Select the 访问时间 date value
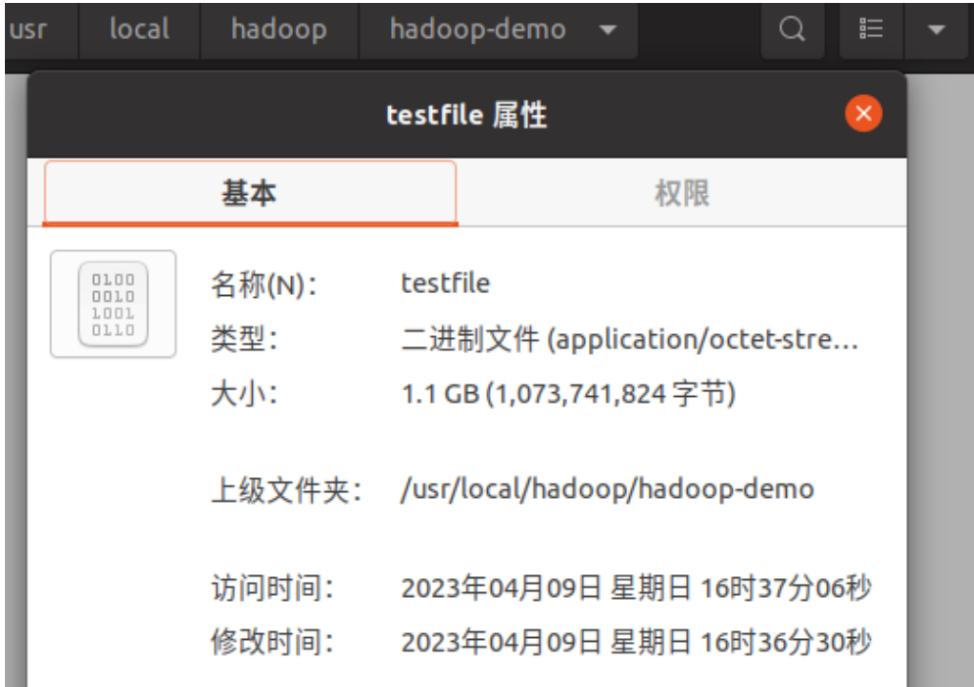This screenshot has width=974, height=687. pyautogui.click(x=635, y=588)
